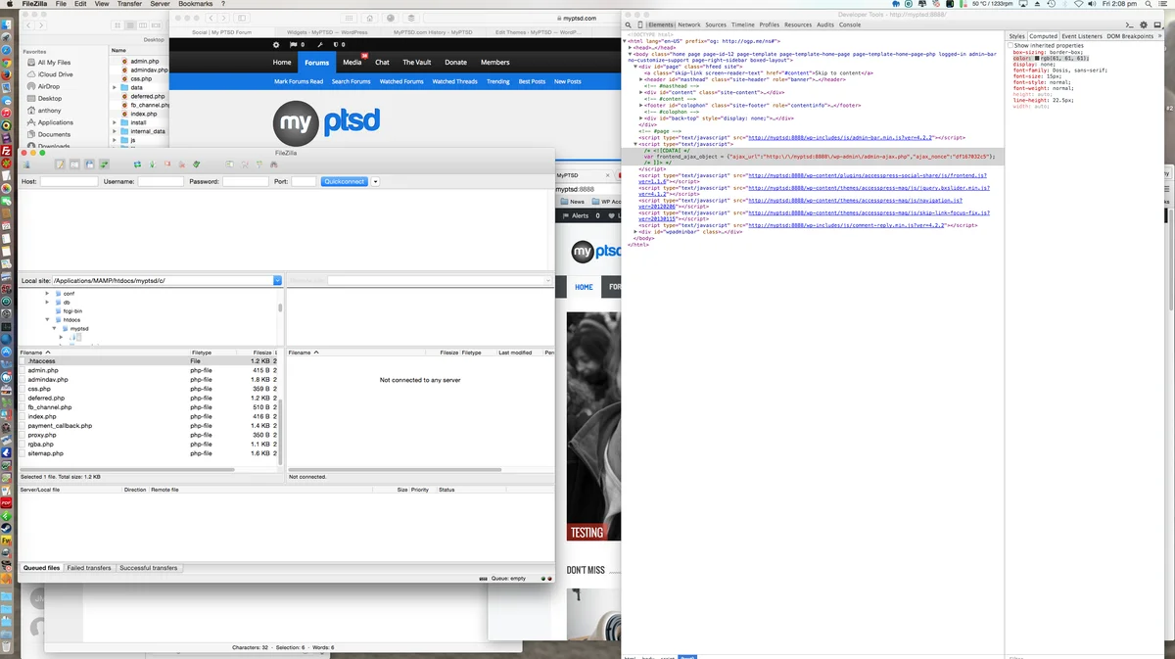Open DevTools settings gear icon
The height and width of the screenshot is (659, 1175).
point(1143,24)
